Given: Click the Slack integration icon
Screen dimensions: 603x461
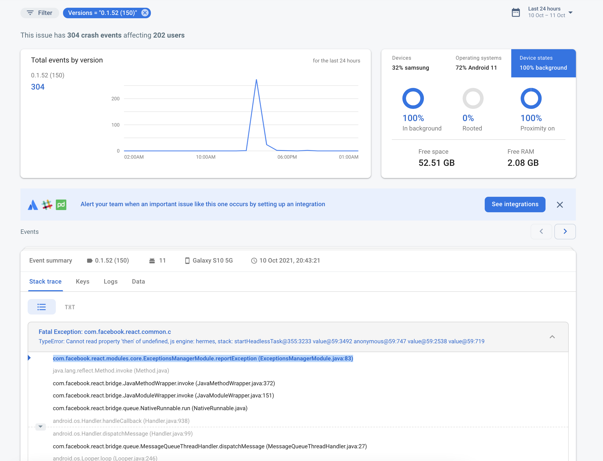Looking at the screenshot, I should [x=47, y=205].
